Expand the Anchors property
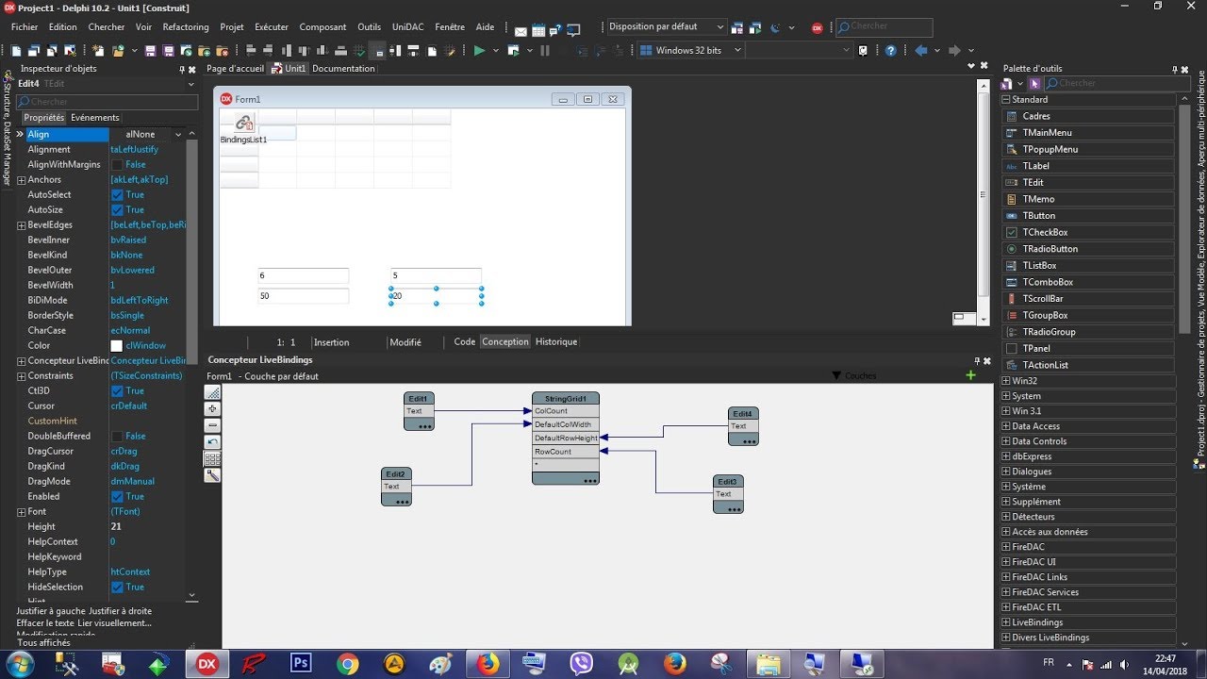Image resolution: width=1207 pixels, height=679 pixels. [21, 180]
